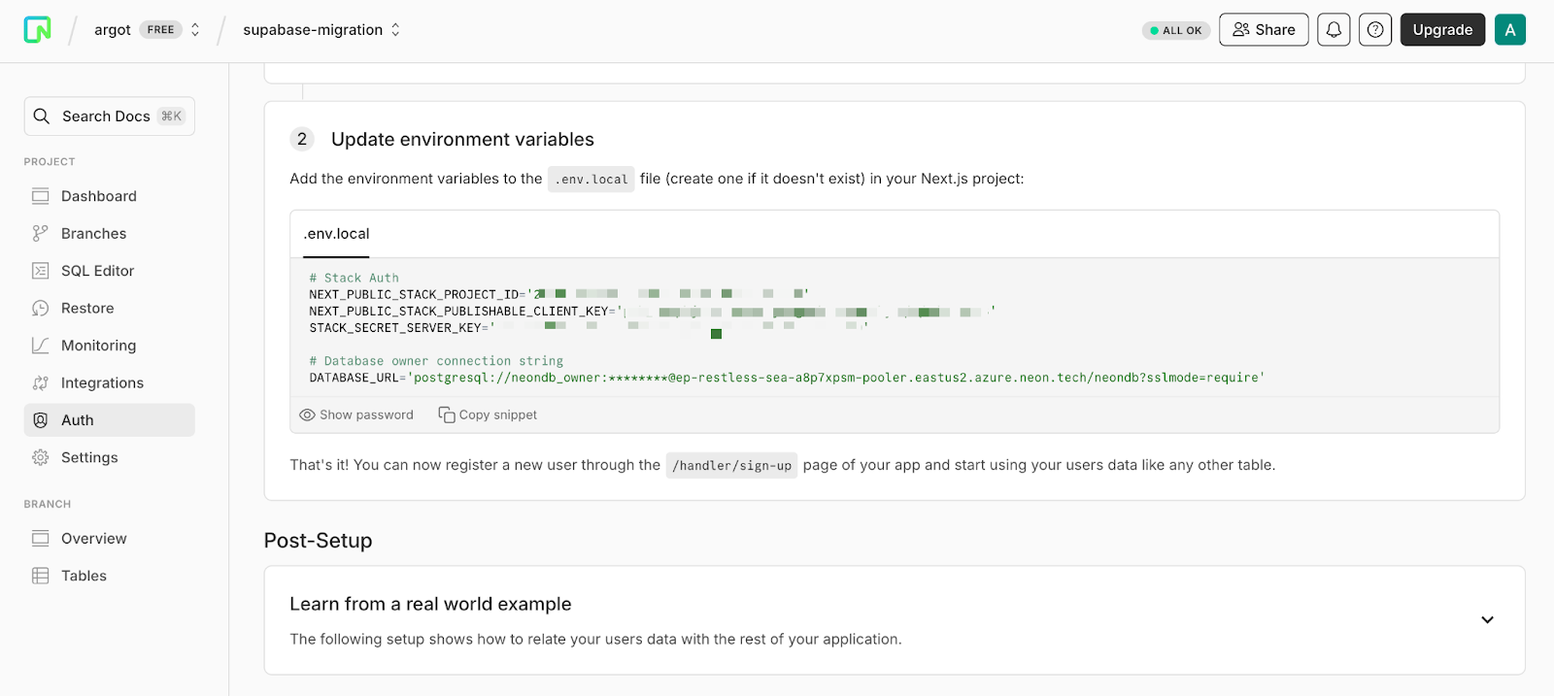Click the people icon on Share
This screenshot has height=696, width=1554.
pyautogui.click(x=1241, y=30)
